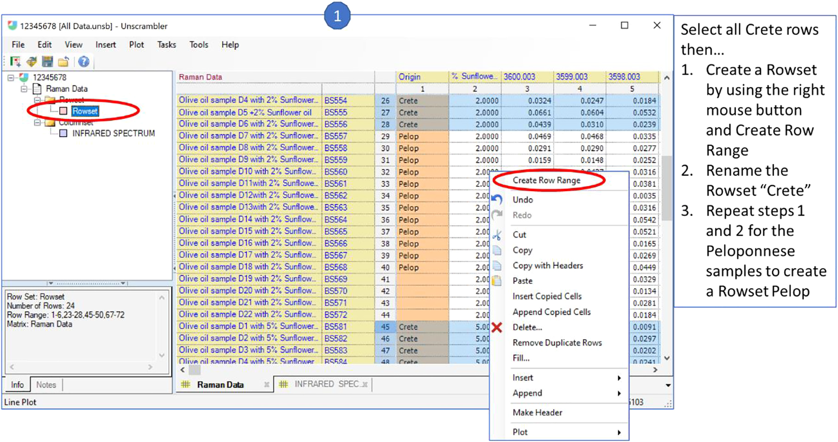838x442 pixels.
Task: Click the red X Delete icon
Action: tap(497, 328)
